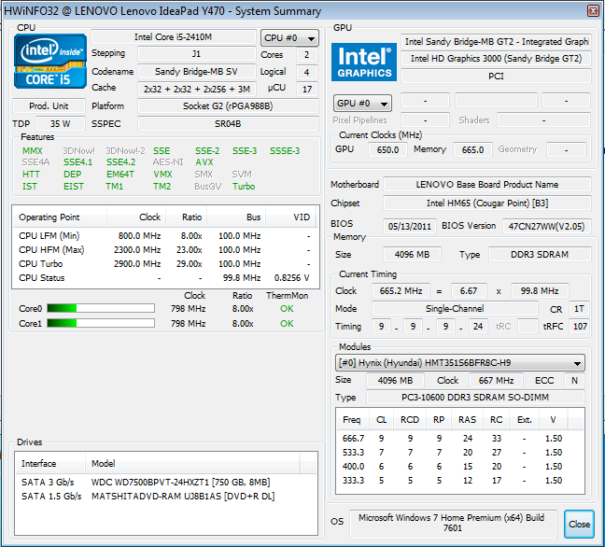The height and width of the screenshot is (547, 605).
Task: Select the WDC WD7500BPVT-24HXZT1 drive row
Action: coord(166,483)
